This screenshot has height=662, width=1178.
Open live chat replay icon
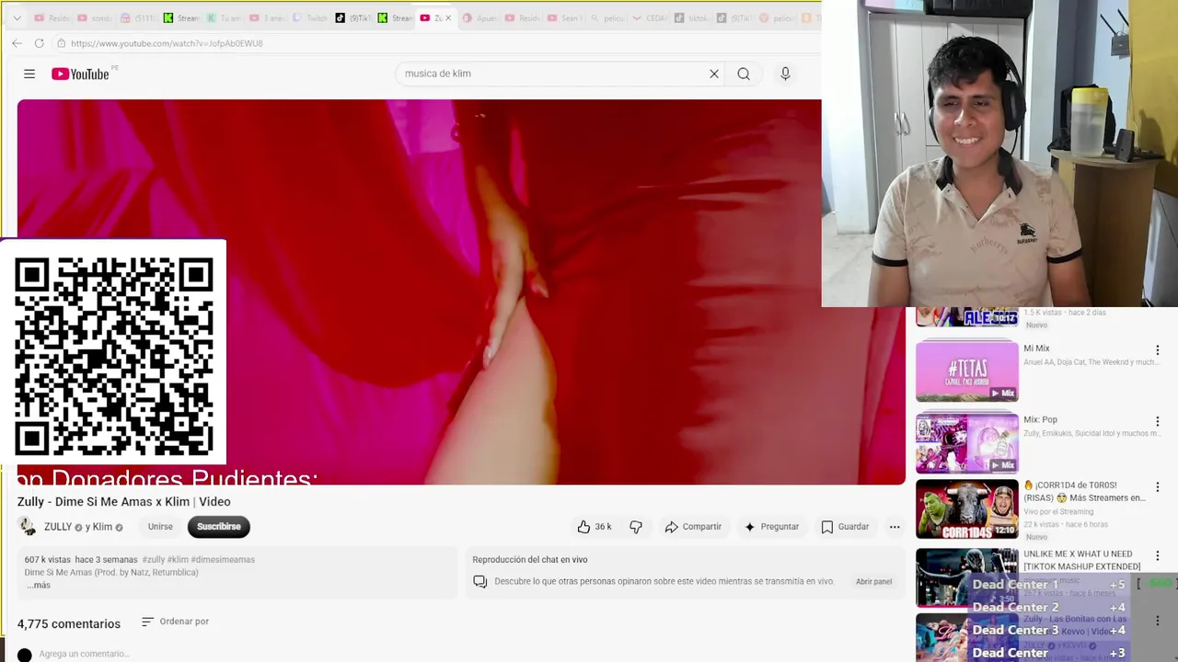[479, 581]
